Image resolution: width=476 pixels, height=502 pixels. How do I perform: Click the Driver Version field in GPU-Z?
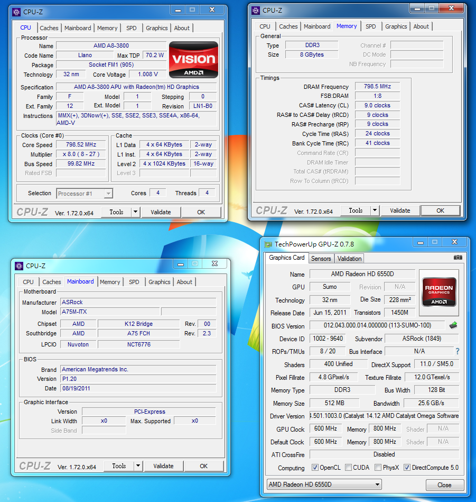pyautogui.click(x=384, y=416)
